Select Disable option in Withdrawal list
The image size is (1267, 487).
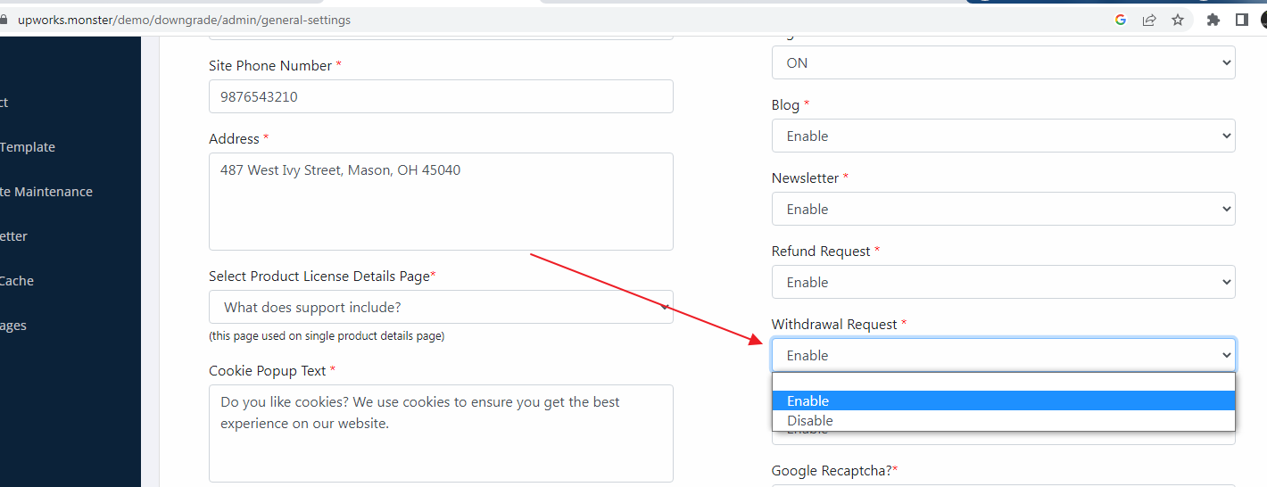[x=1003, y=421]
